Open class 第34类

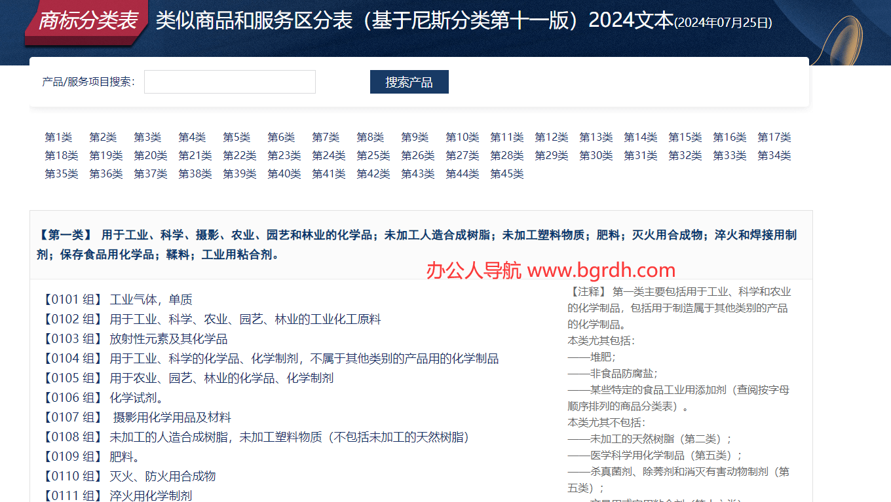click(774, 156)
